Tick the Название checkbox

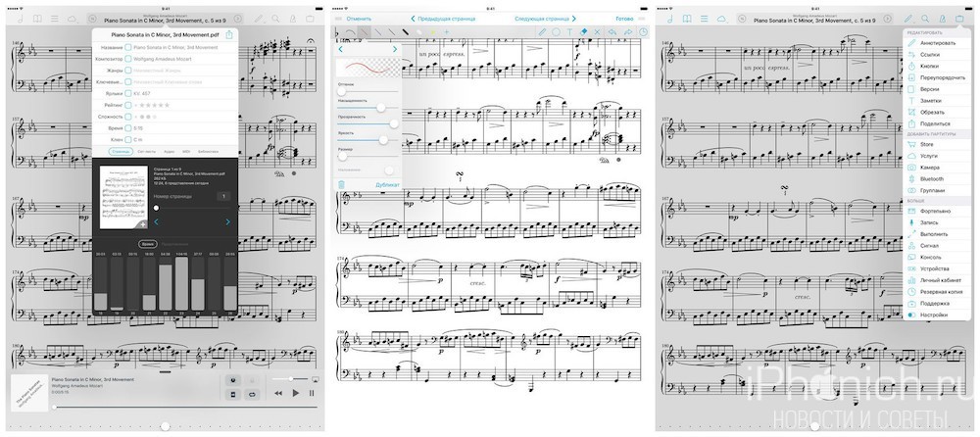point(128,47)
